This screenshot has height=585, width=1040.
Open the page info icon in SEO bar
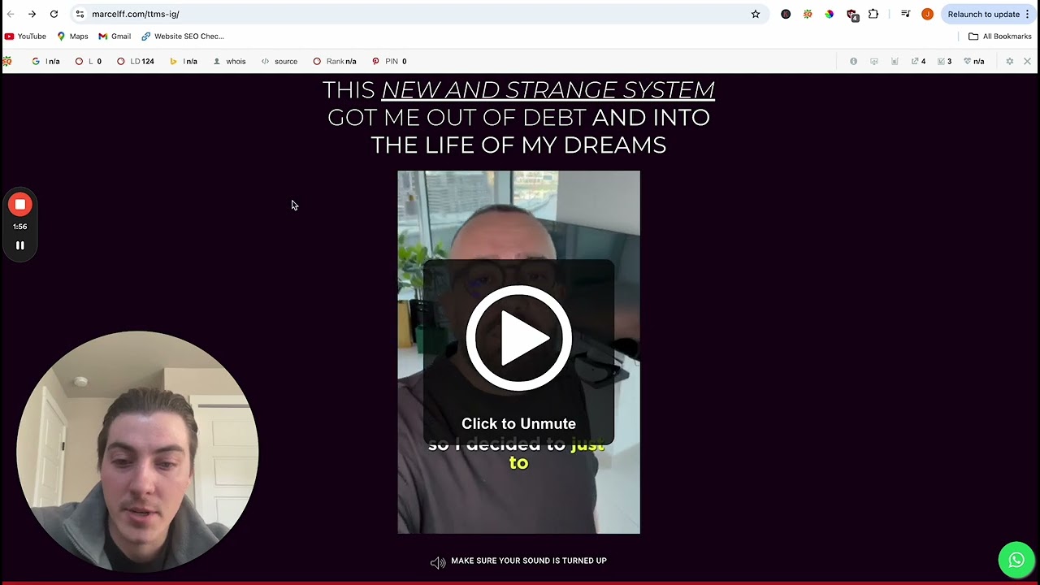853,61
